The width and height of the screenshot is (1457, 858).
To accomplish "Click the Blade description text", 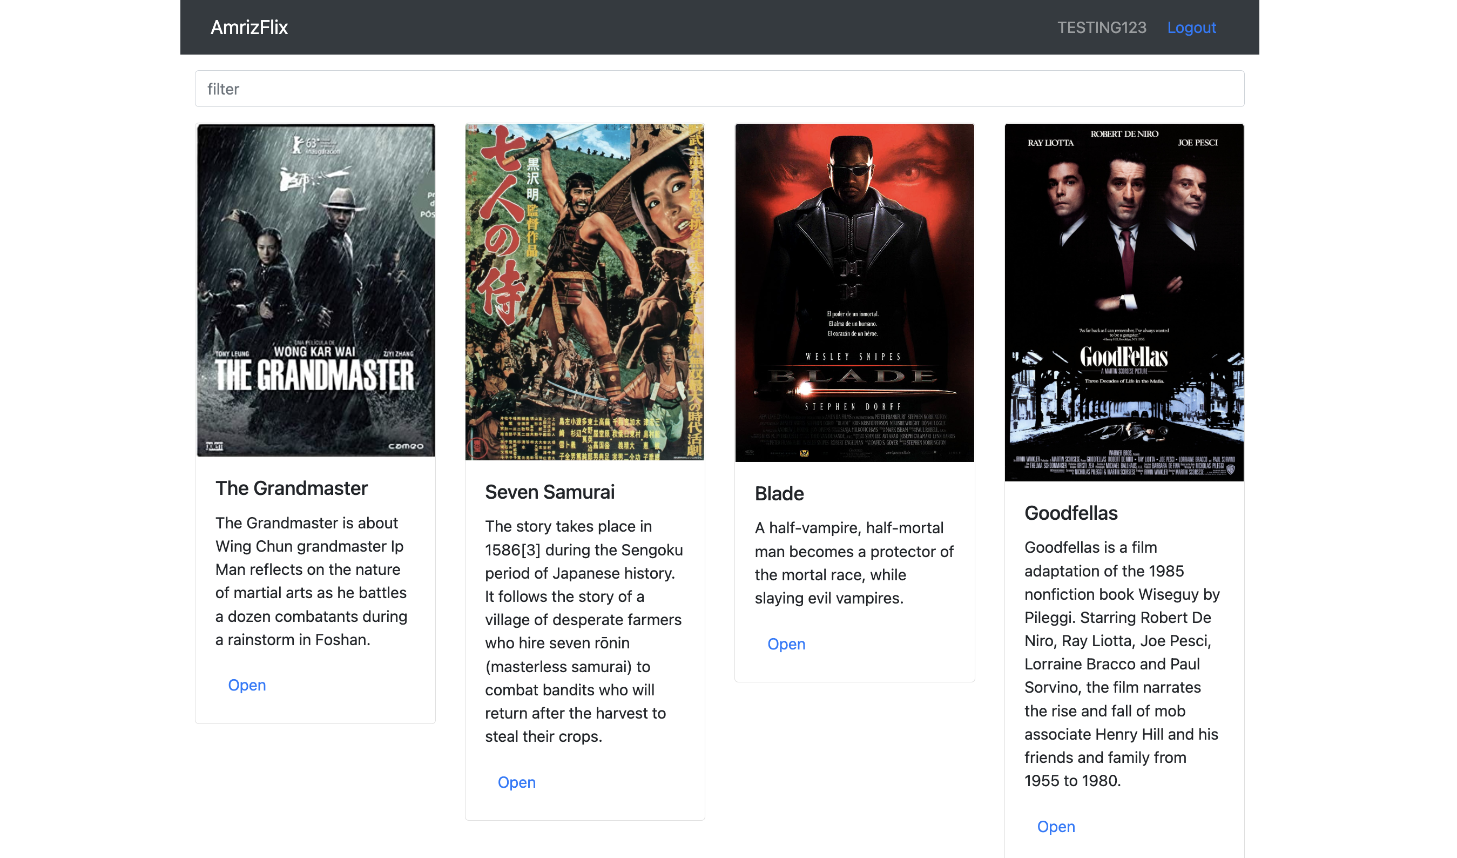I will tap(853, 563).
